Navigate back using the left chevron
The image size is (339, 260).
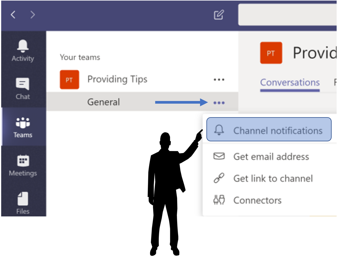(x=13, y=14)
